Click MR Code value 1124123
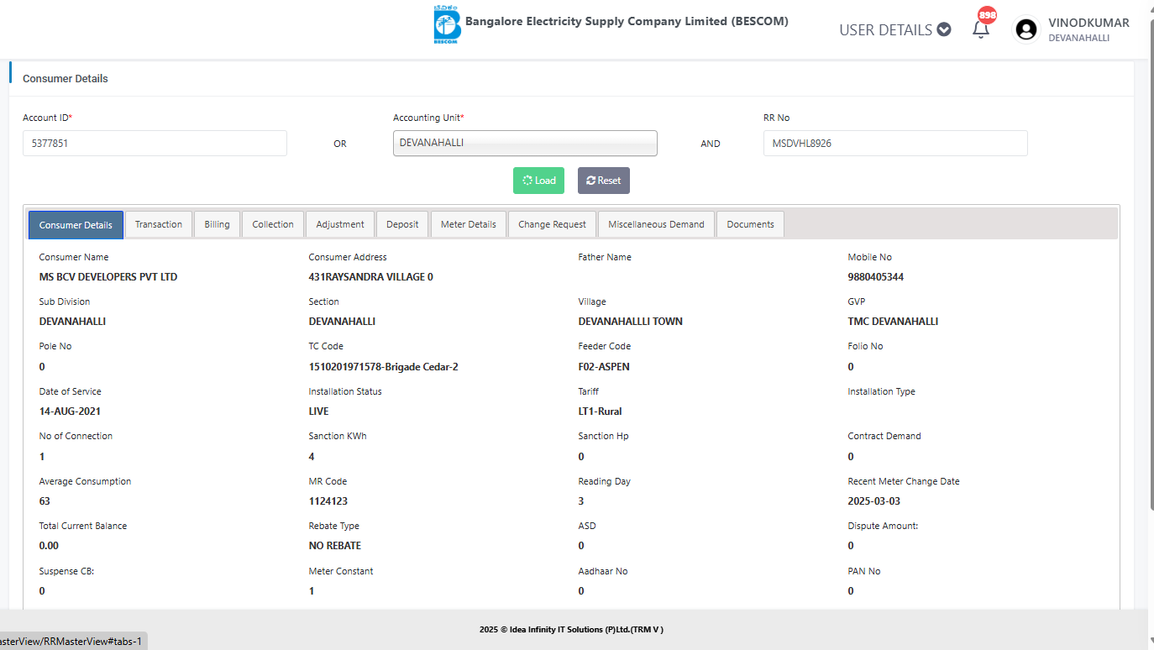This screenshot has height=650, width=1154. (328, 501)
